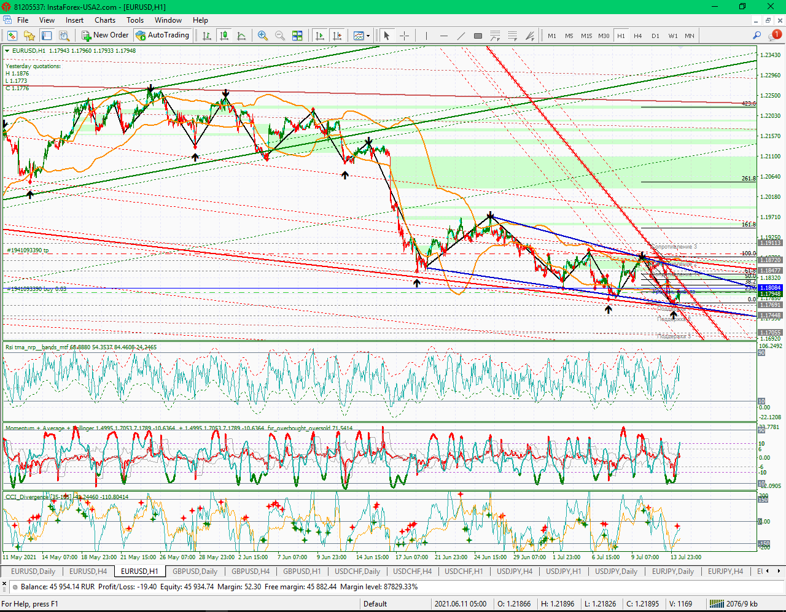The width and height of the screenshot is (786, 612).
Task: Toggle the Navigator panel icon
Action: (45, 36)
